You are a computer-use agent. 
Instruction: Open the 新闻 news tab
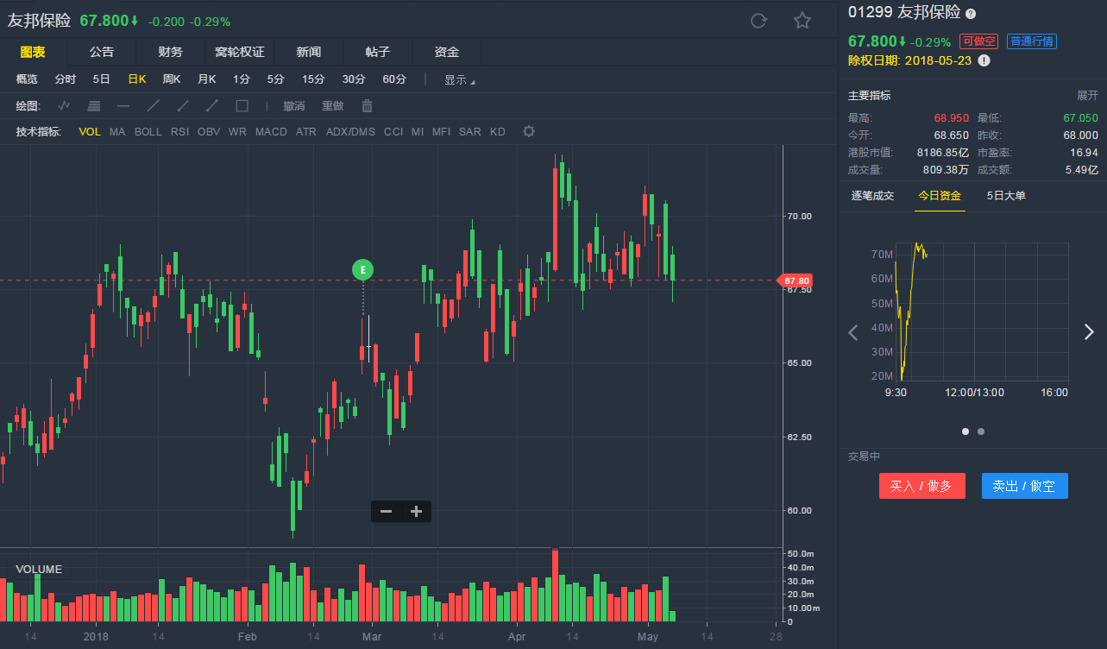pyautogui.click(x=308, y=53)
